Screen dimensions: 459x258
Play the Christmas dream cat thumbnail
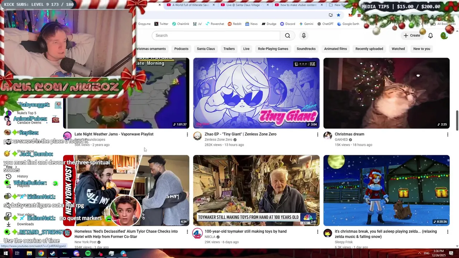[x=386, y=93]
